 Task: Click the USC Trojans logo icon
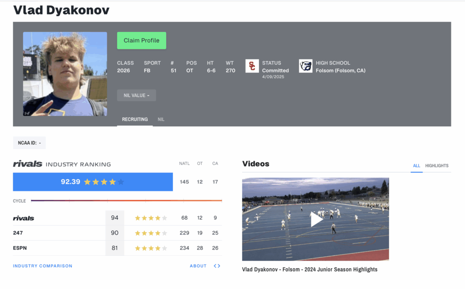252,66
